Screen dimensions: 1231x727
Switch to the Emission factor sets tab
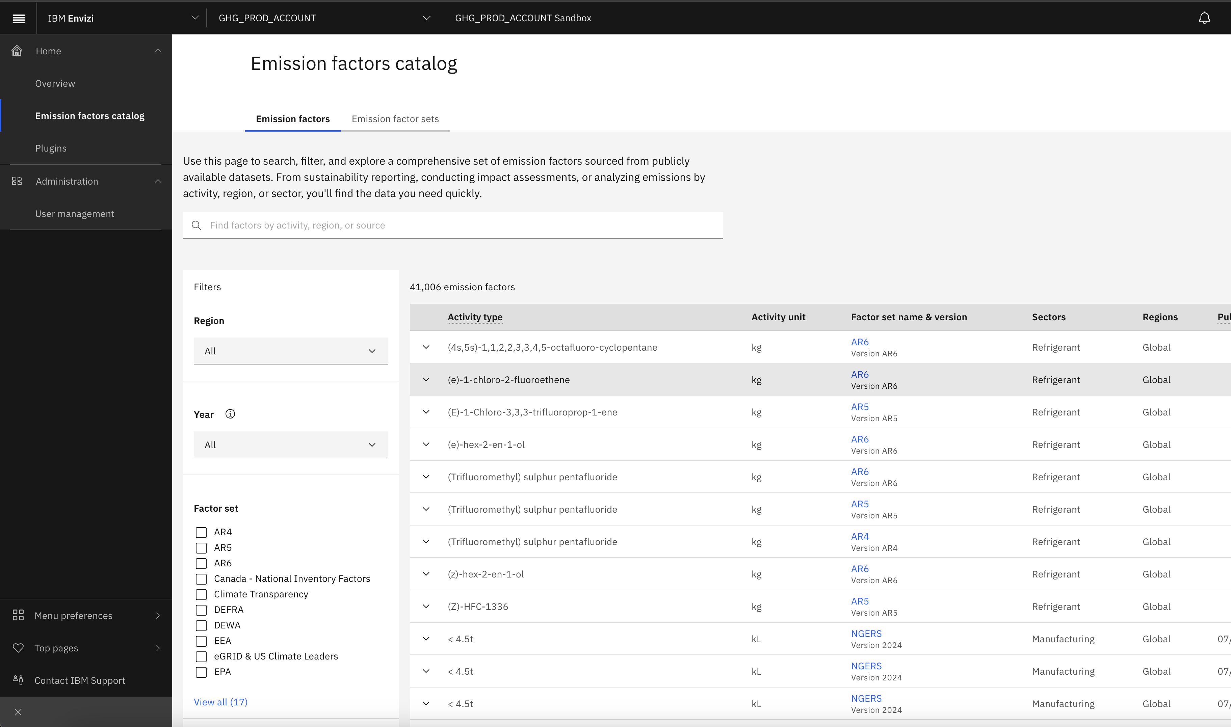pyautogui.click(x=395, y=119)
